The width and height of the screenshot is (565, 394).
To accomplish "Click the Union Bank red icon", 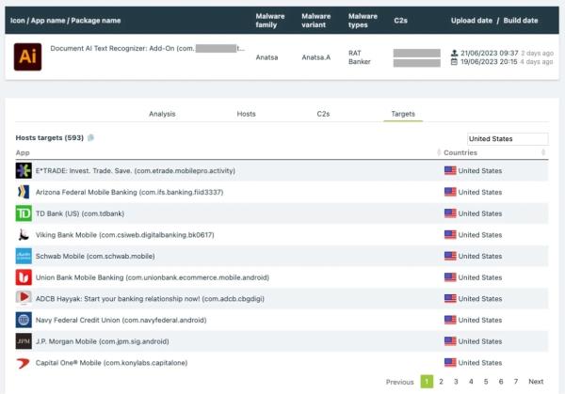I will pyautogui.click(x=24, y=277).
